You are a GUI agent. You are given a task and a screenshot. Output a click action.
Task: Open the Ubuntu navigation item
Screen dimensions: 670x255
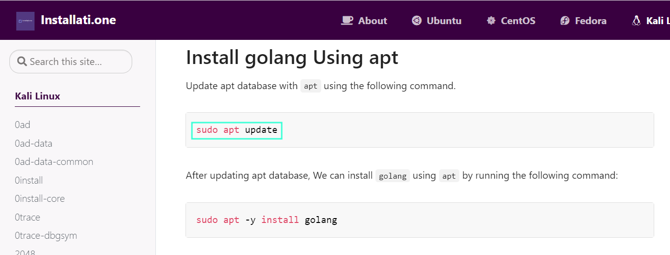pos(437,21)
